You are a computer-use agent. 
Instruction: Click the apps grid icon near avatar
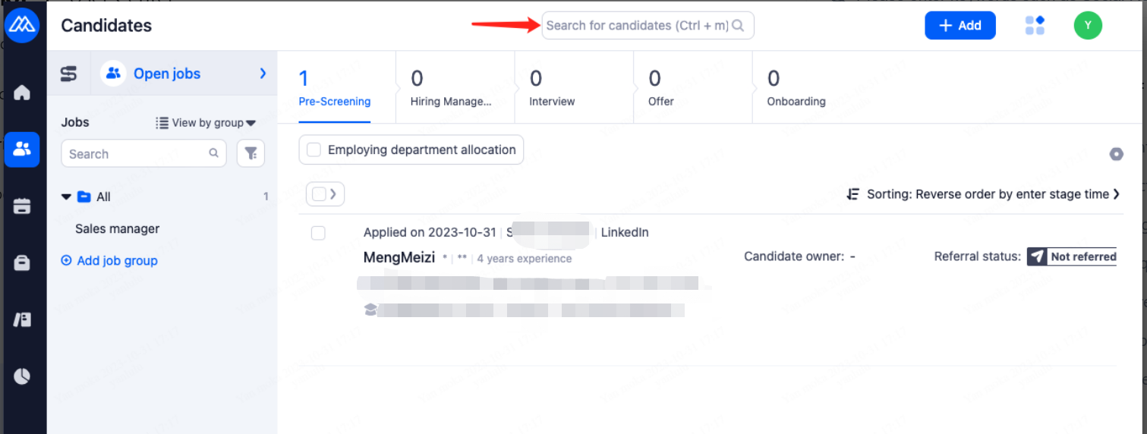pyautogui.click(x=1035, y=26)
